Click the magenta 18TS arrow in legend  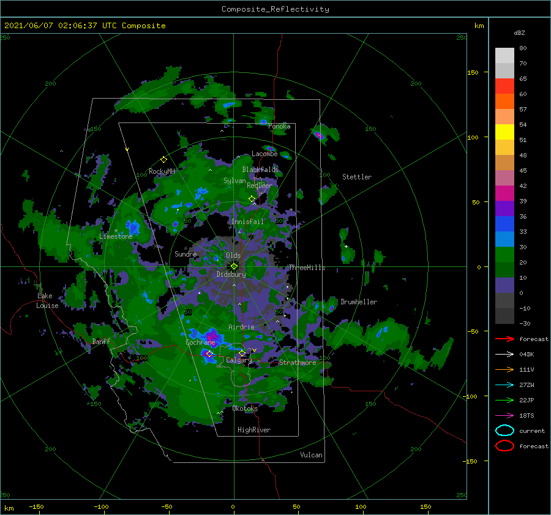pos(504,416)
